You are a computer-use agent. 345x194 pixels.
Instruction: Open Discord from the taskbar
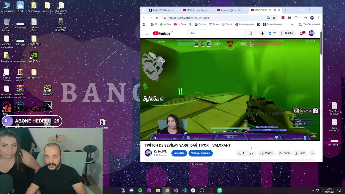click(x=132, y=190)
